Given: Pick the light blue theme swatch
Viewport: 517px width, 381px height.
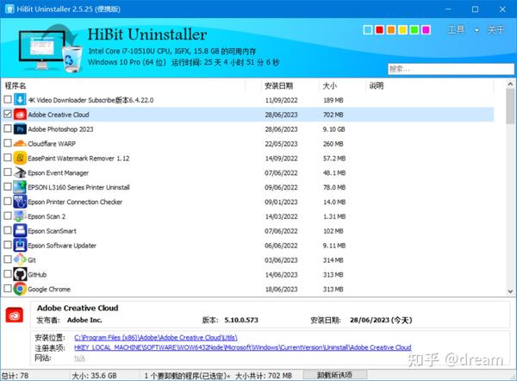Looking at the screenshot, I should (368, 30).
